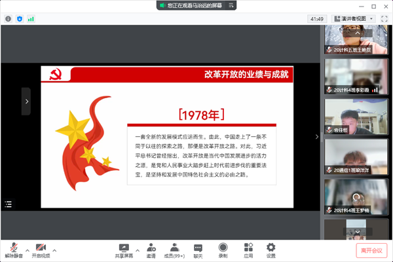Open the 演讲者视图 view dropdown
The width and height of the screenshot is (393, 262).
(353, 19)
